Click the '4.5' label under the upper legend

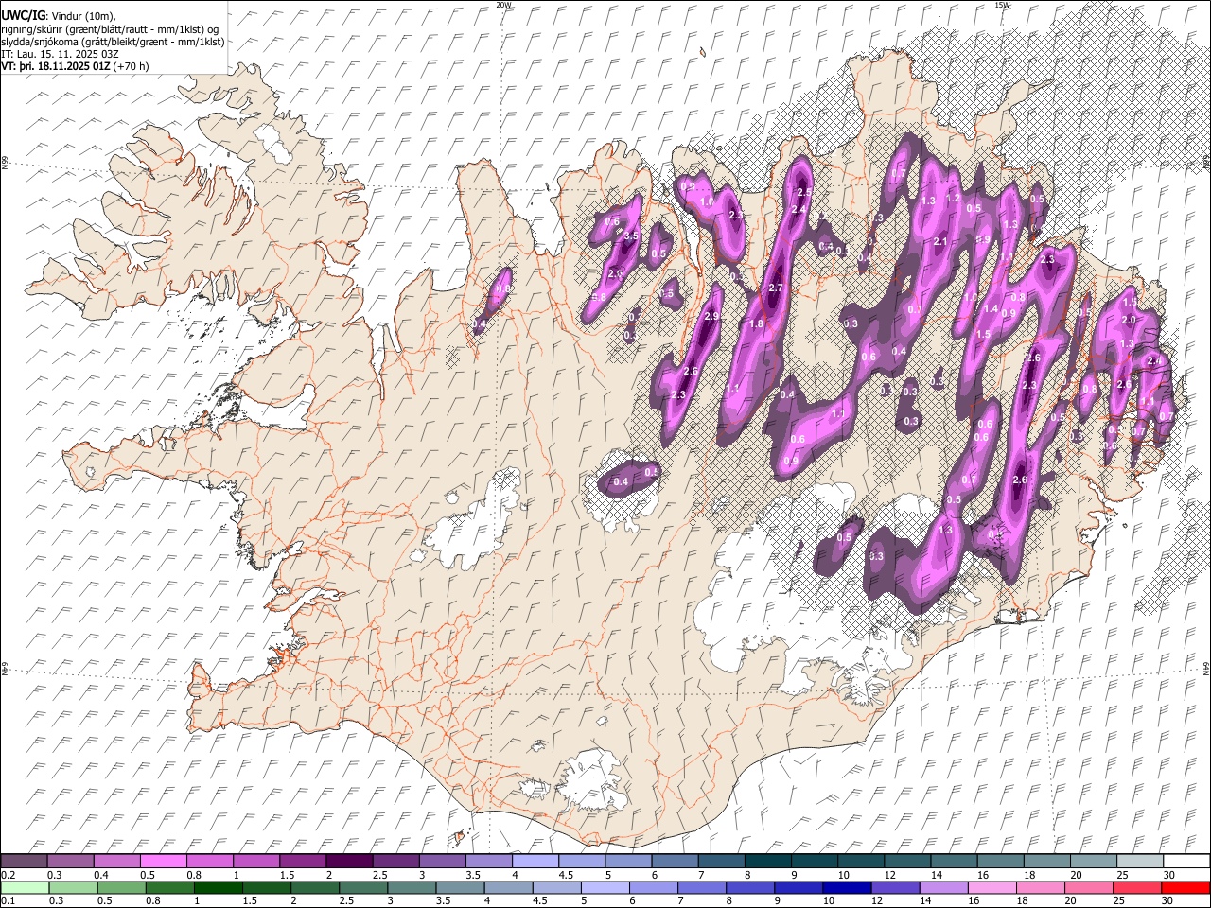pos(566,875)
